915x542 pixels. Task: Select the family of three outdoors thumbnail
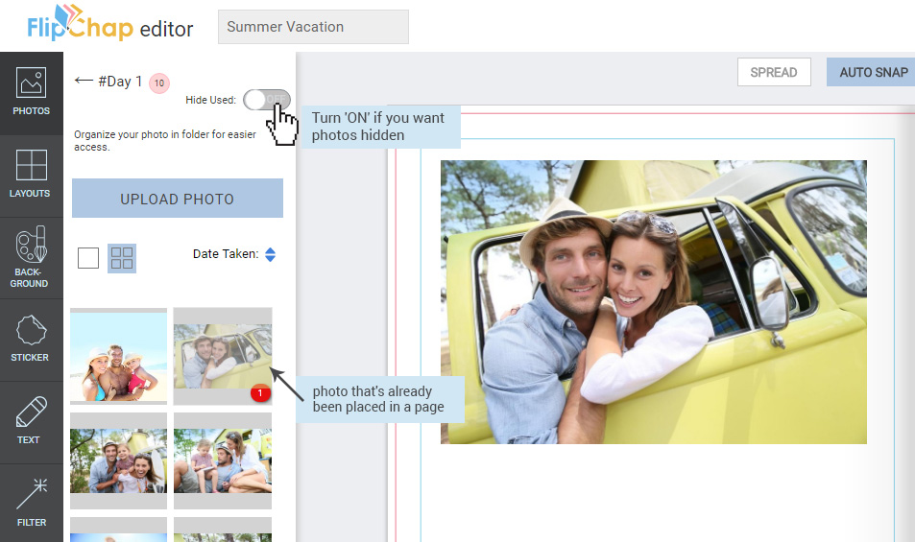[x=118, y=460]
